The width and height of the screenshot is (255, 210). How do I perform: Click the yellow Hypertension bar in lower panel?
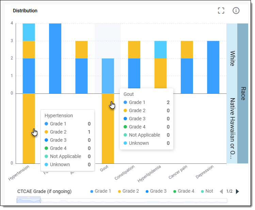coord(29,128)
